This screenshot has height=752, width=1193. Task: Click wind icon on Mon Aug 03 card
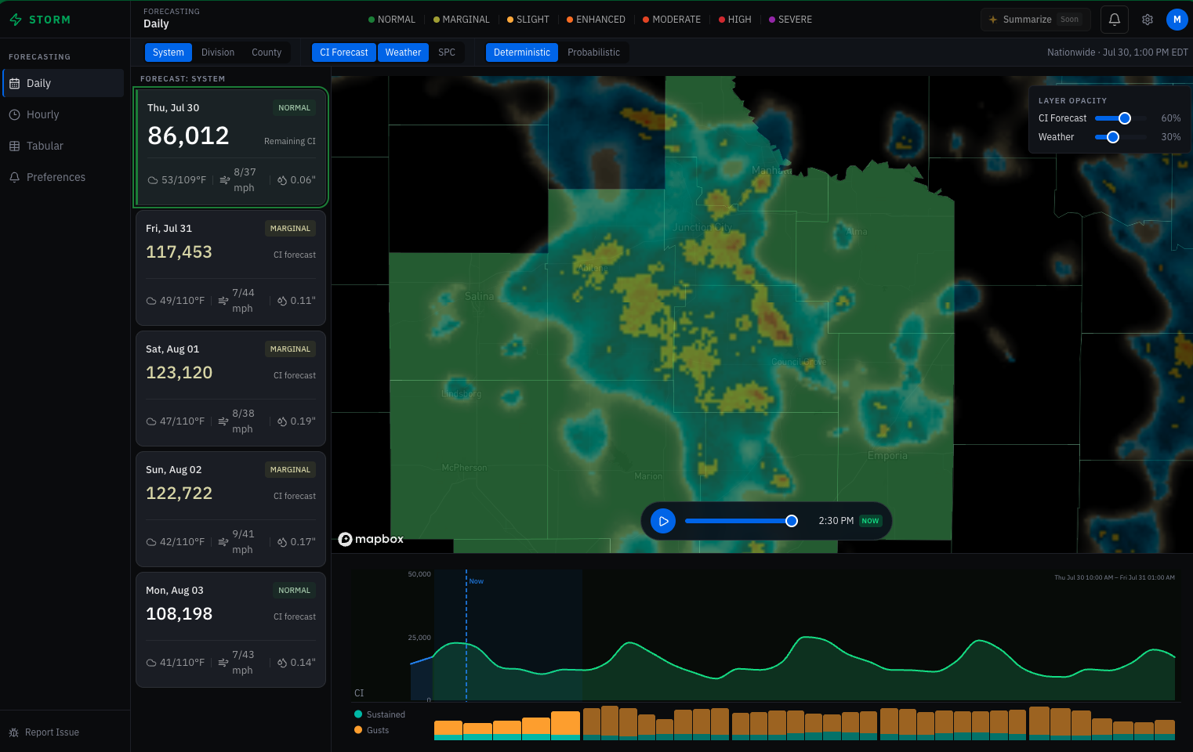tap(223, 663)
